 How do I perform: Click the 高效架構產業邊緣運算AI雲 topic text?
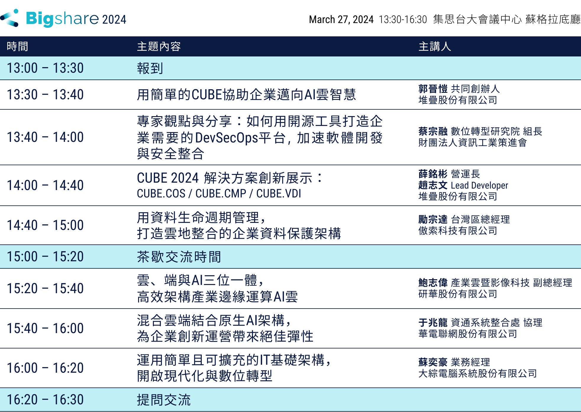click(x=217, y=297)
